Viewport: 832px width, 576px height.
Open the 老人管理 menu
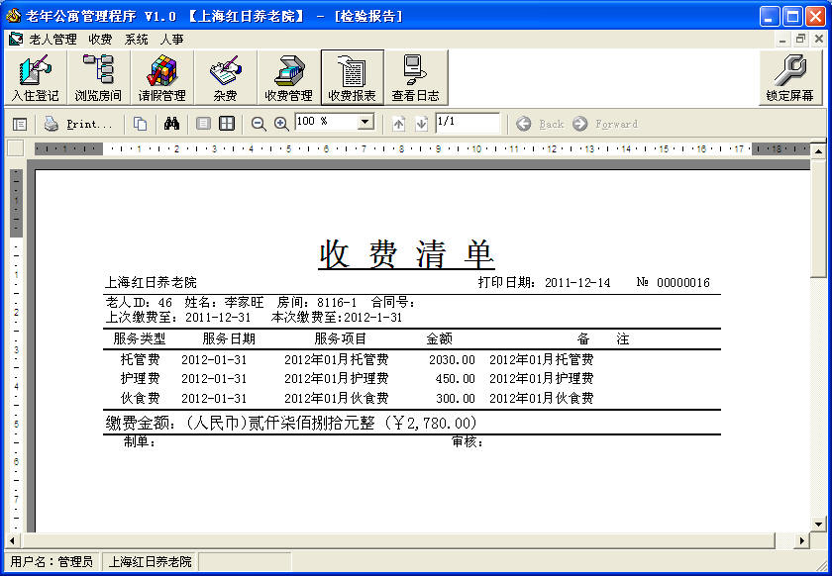50,40
